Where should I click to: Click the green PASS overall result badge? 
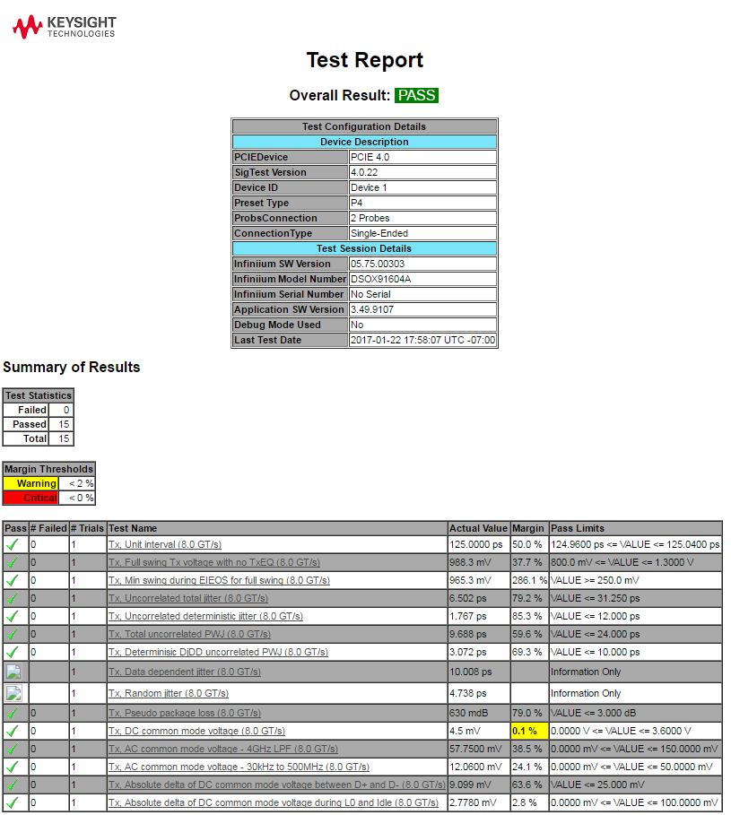point(416,95)
